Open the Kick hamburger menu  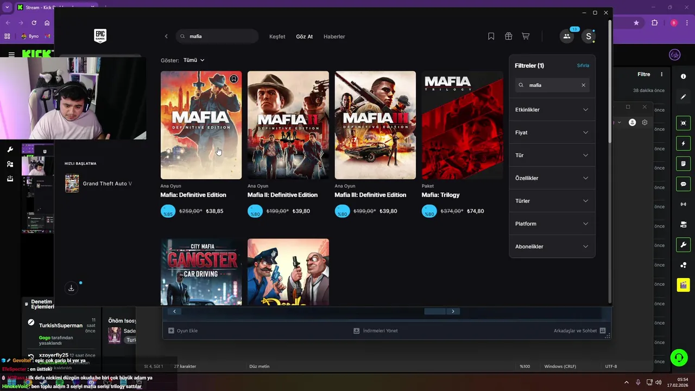(11, 55)
